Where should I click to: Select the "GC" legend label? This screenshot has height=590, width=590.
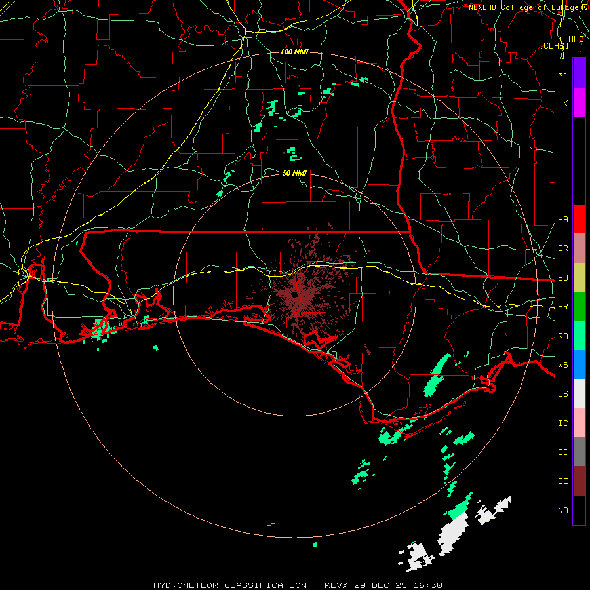(562, 452)
